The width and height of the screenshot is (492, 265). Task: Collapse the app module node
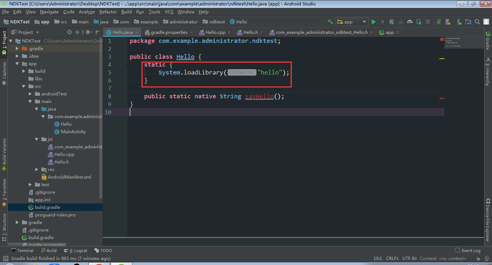point(17,64)
